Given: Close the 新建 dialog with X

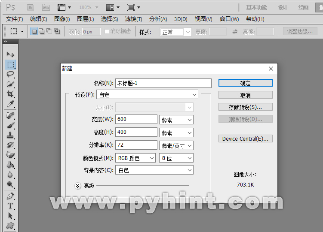Looking at the screenshot, I should click(271, 69).
